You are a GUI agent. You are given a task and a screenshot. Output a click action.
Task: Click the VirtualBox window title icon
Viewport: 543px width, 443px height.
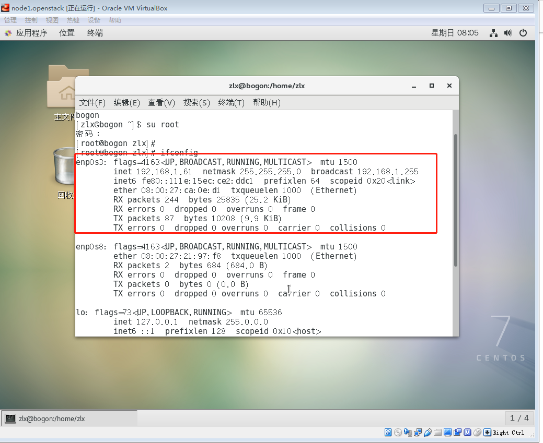pyautogui.click(x=5, y=8)
